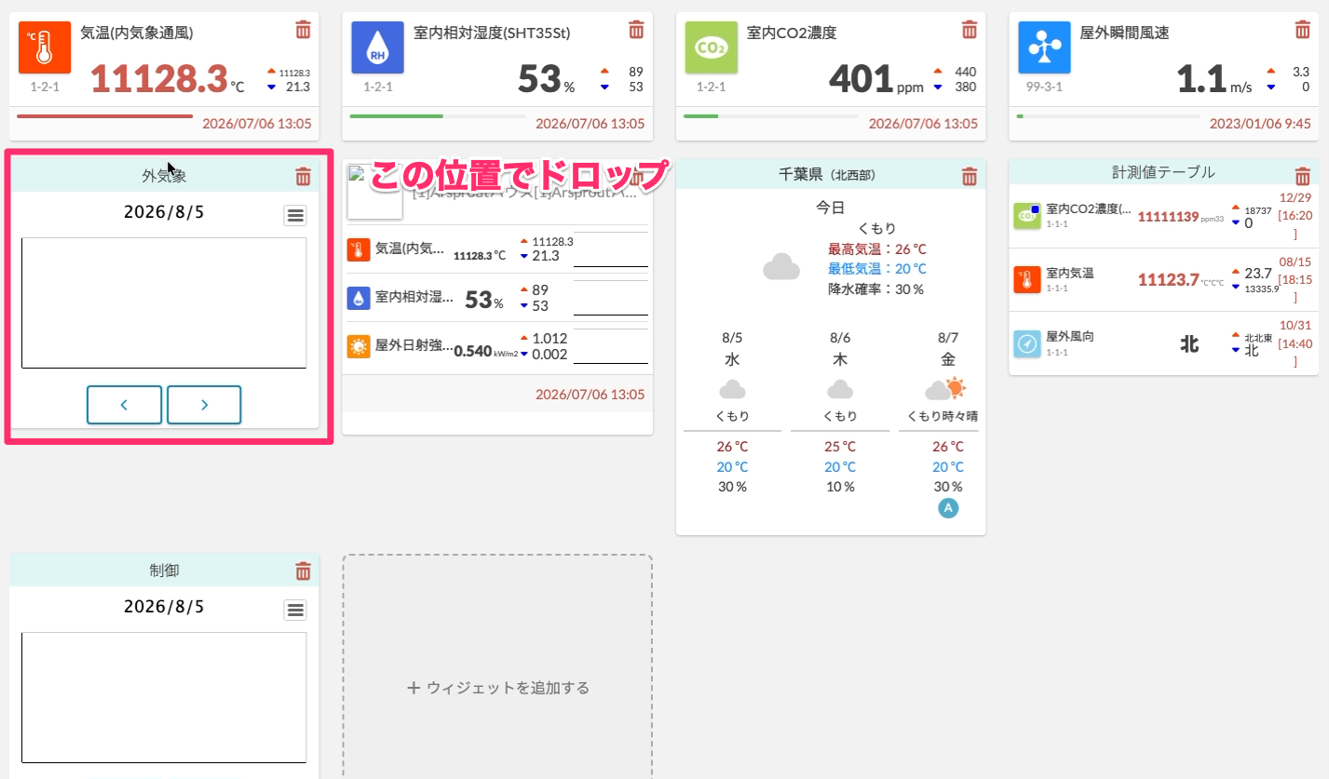The width and height of the screenshot is (1329, 779).
Task: Click the date 2026/8/5 in 制御 widget
Action: 164,607
